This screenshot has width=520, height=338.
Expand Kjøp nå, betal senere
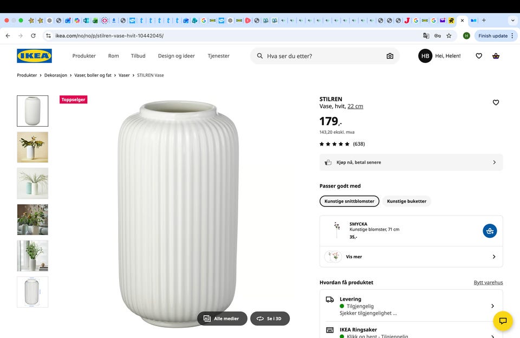click(x=411, y=162)
